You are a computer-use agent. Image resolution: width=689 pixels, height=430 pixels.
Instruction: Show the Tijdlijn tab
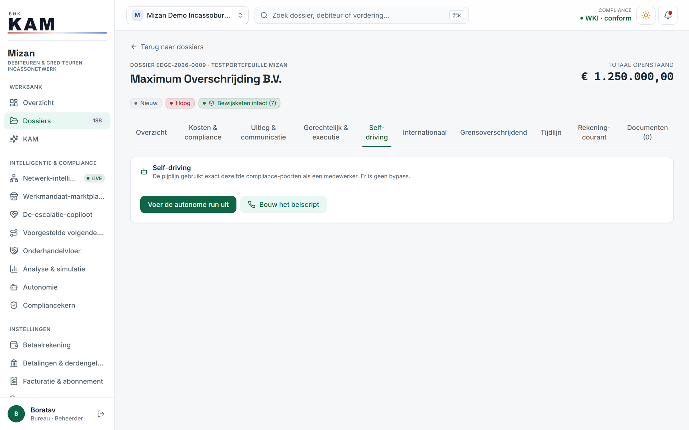(551, 133)
